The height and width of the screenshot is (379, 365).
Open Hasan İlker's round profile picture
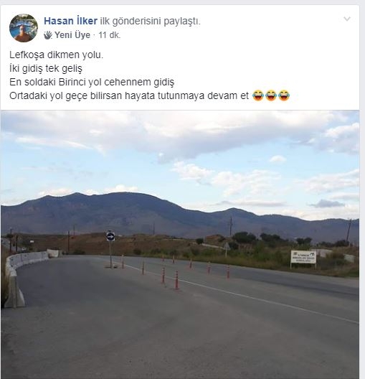point(24,28)
